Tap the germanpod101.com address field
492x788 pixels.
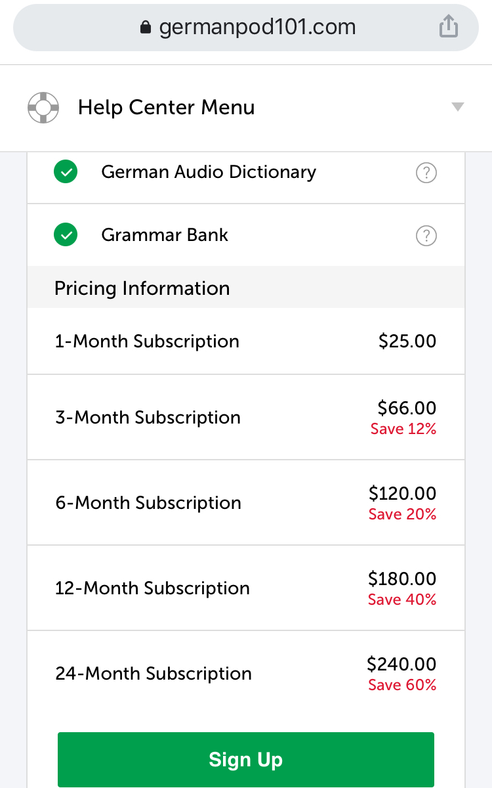(257, 28)
